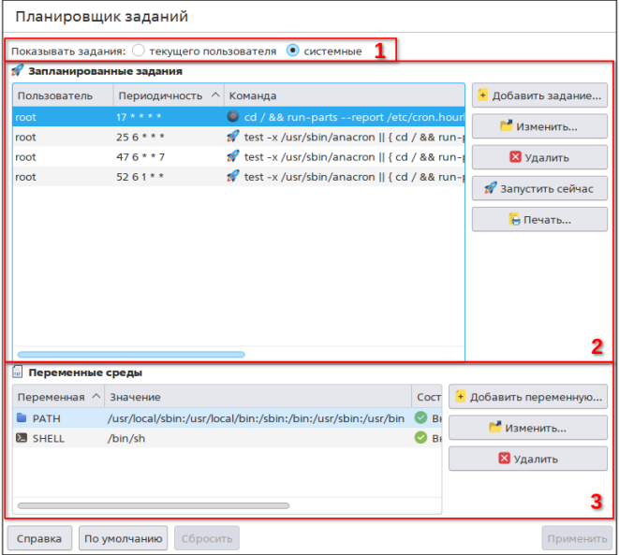This screenshot has width=619, height=555.
Task: Select the «текущего пользователя» radio button
Action: tap(140, 51)
